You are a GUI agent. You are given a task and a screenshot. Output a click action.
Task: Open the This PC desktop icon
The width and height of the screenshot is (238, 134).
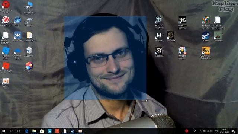[x=29, y=7]
